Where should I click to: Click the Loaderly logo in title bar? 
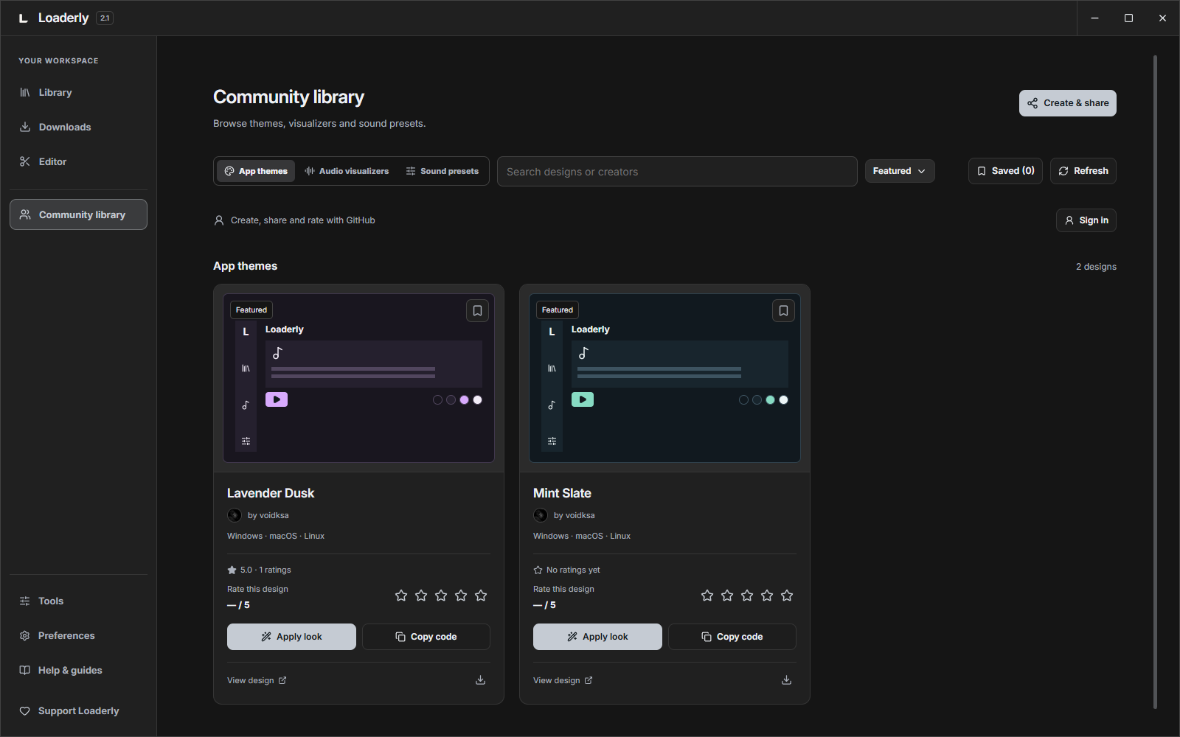tap(24, 18)
